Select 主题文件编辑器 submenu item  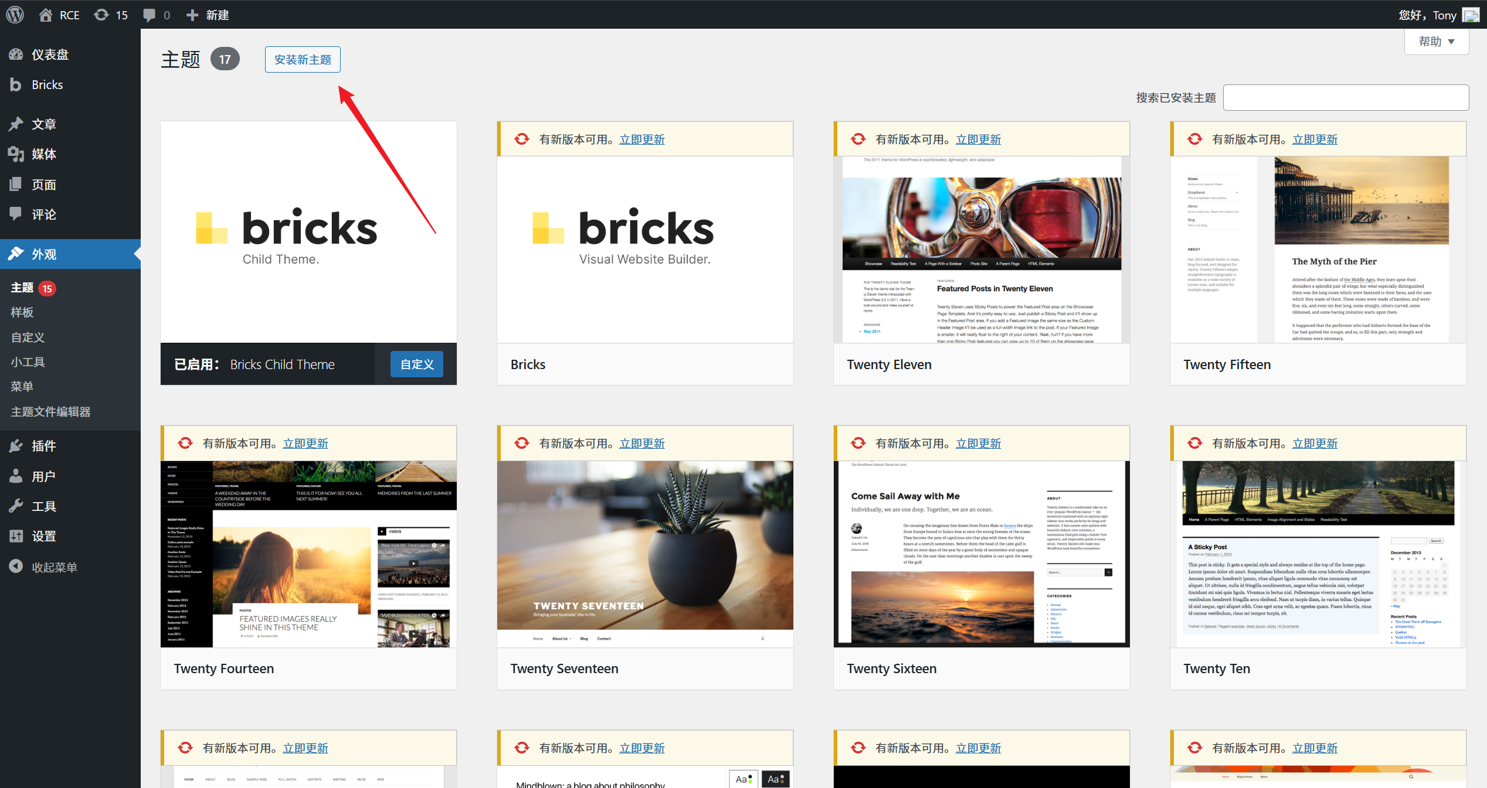point(50,412)
